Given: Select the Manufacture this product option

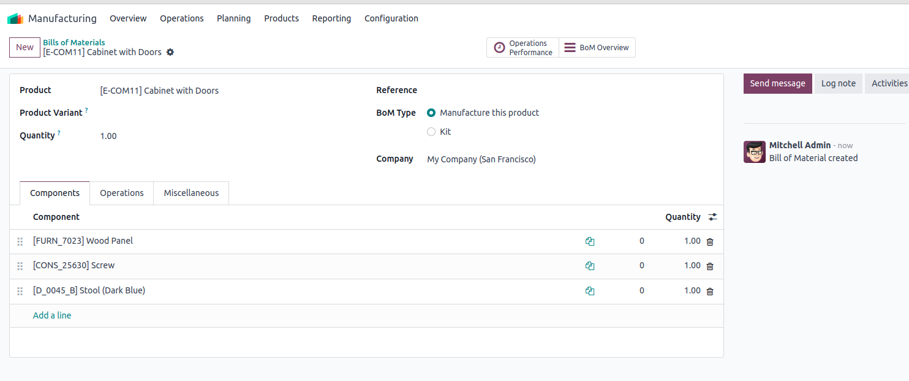Looking at the screenshot, I should tap(431, 113).
